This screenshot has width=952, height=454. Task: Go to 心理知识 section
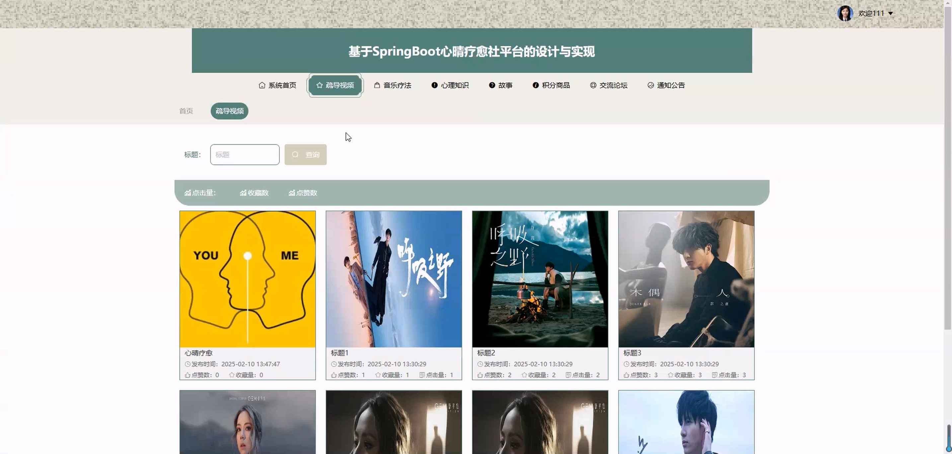(x=450, y=85)
